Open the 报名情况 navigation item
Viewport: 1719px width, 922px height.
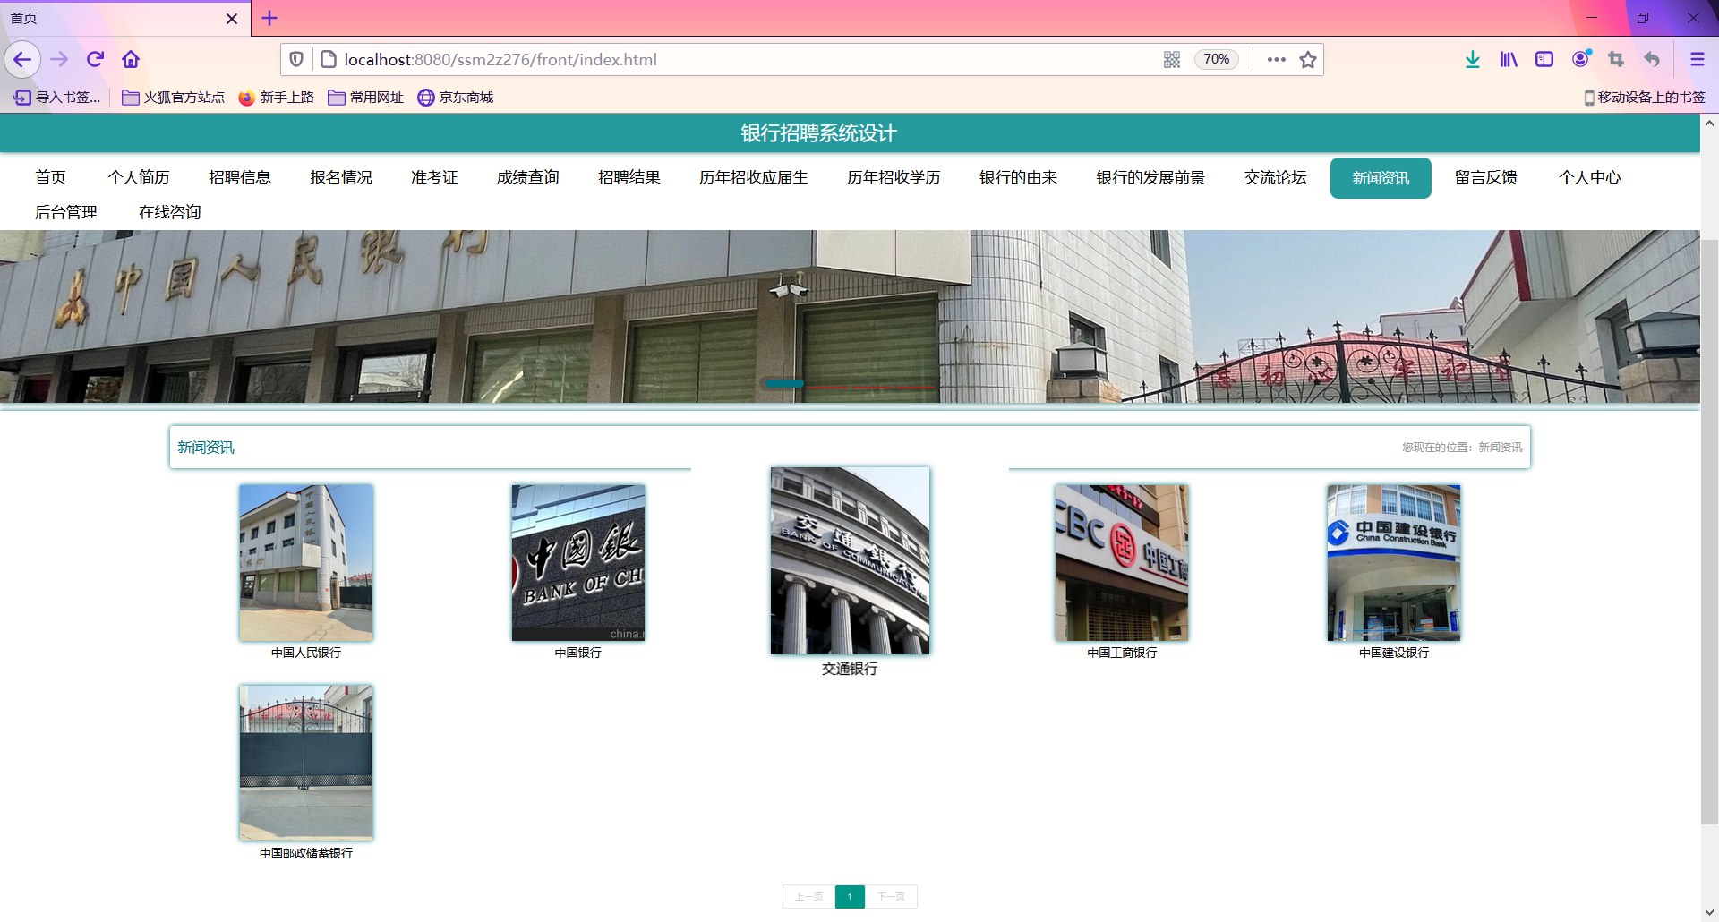tap(341, 177)
